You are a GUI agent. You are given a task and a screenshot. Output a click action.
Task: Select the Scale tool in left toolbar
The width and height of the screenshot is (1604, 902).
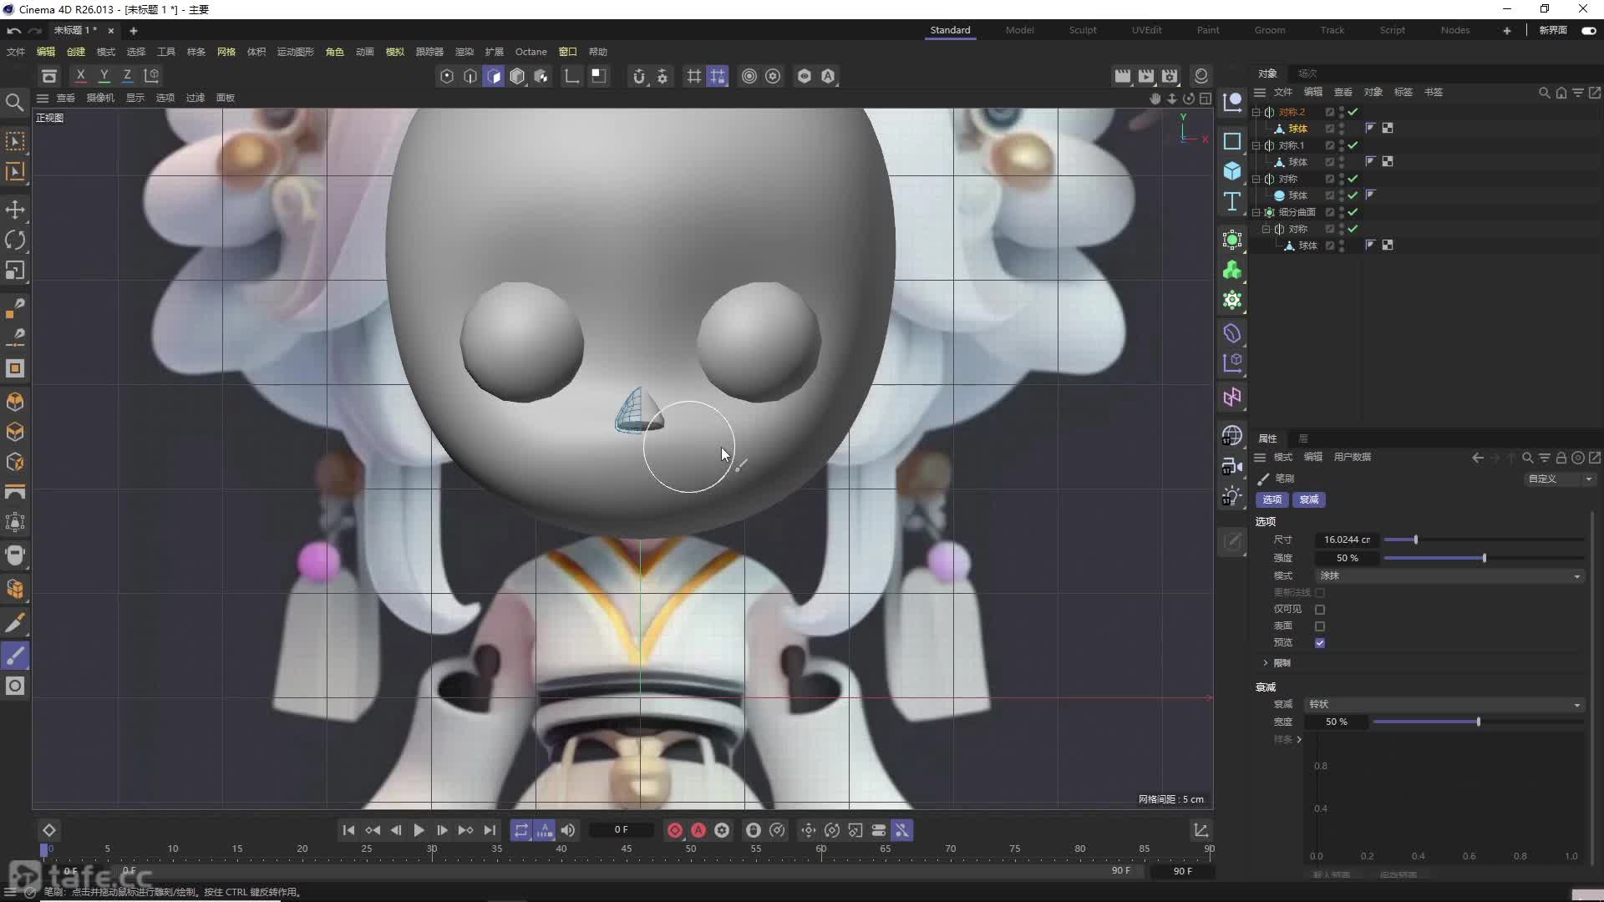pyautogui.click(x=15, y=271)
